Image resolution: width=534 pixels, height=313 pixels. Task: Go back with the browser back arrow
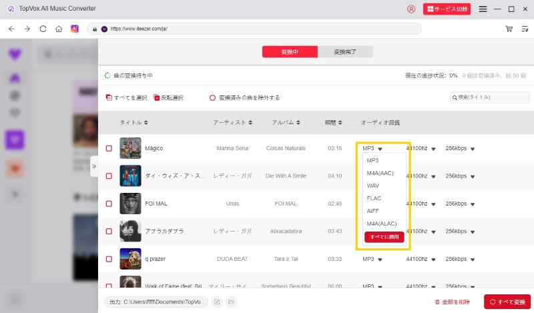click(x=11, y=29)
